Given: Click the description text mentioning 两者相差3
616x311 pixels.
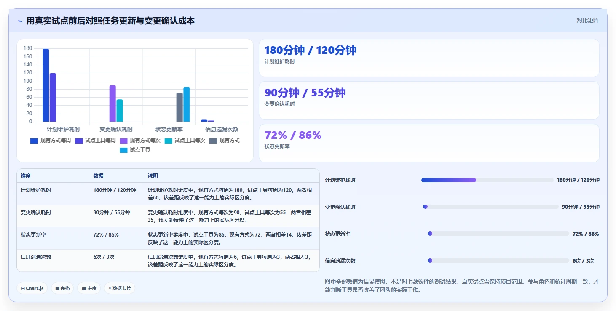Looking at the screenshot, I should click(x=230, y=261).
